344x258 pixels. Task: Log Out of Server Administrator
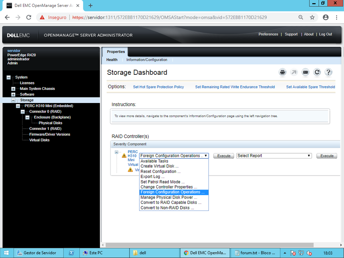click(x=325, y=34)
